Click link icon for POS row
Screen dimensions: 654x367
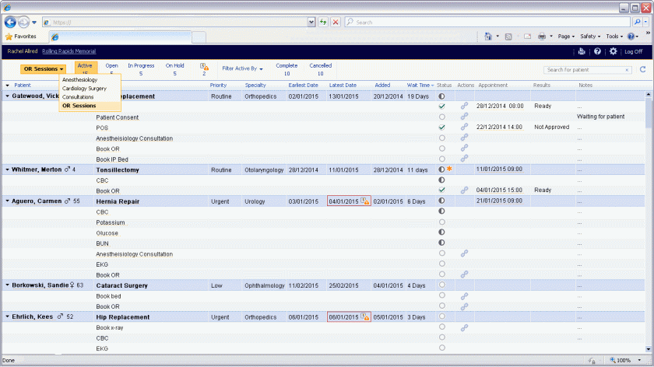pyautogui.click(x=464, y=127)
